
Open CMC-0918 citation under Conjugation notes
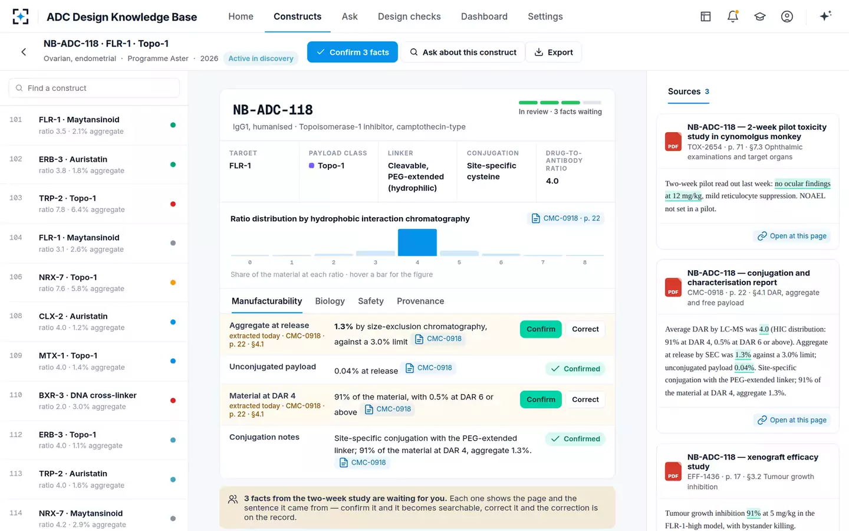(x=363, y=463)
